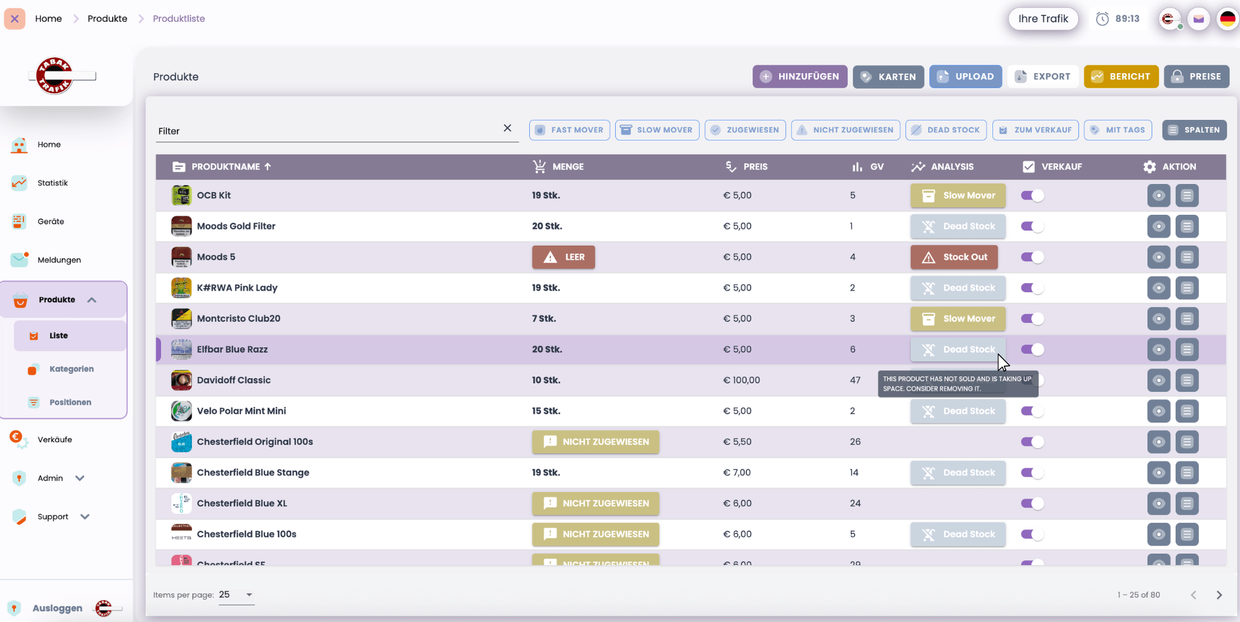
Task: Disable the sale toggle for Montcristo Club20
Action: click(1032, 319)
